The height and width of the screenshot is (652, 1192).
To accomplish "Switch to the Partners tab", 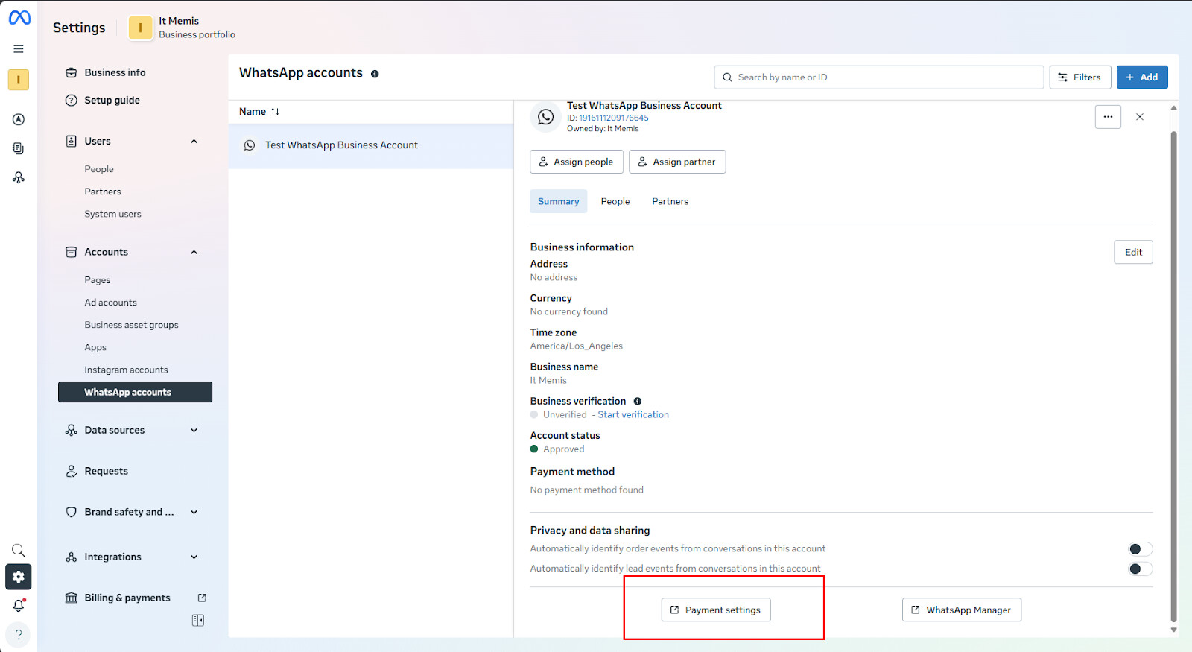I will 670,202.
